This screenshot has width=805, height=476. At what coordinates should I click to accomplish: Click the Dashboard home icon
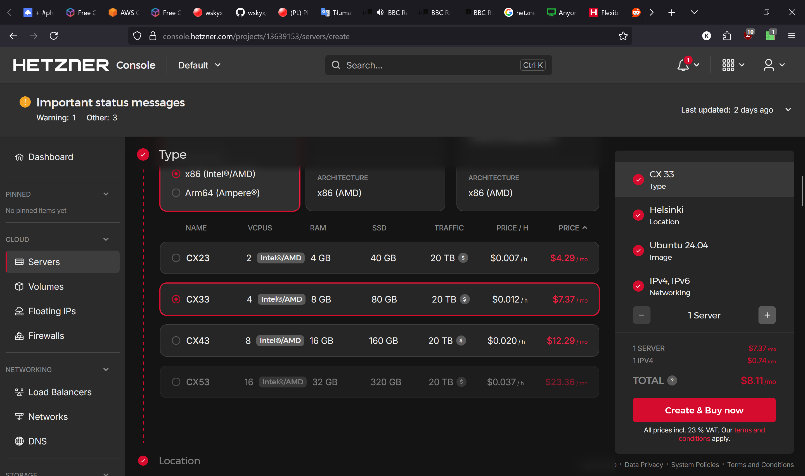click(x=19, y=157)
